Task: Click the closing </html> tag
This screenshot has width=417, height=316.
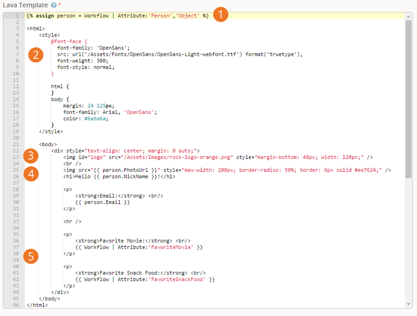Action: pos(37,305)
